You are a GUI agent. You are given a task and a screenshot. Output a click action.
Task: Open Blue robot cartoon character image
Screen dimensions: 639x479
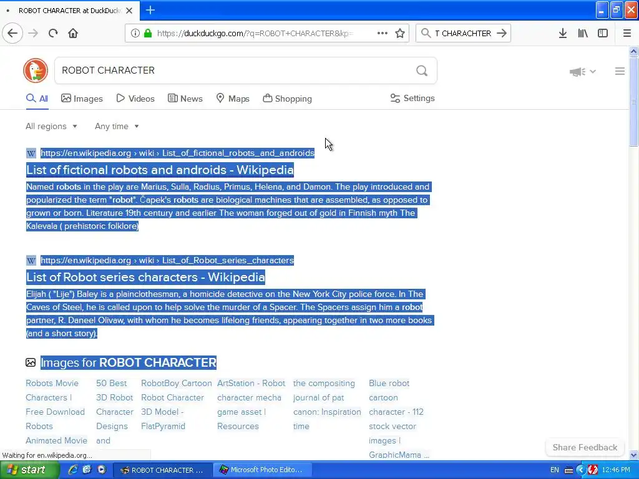(399, 419)
